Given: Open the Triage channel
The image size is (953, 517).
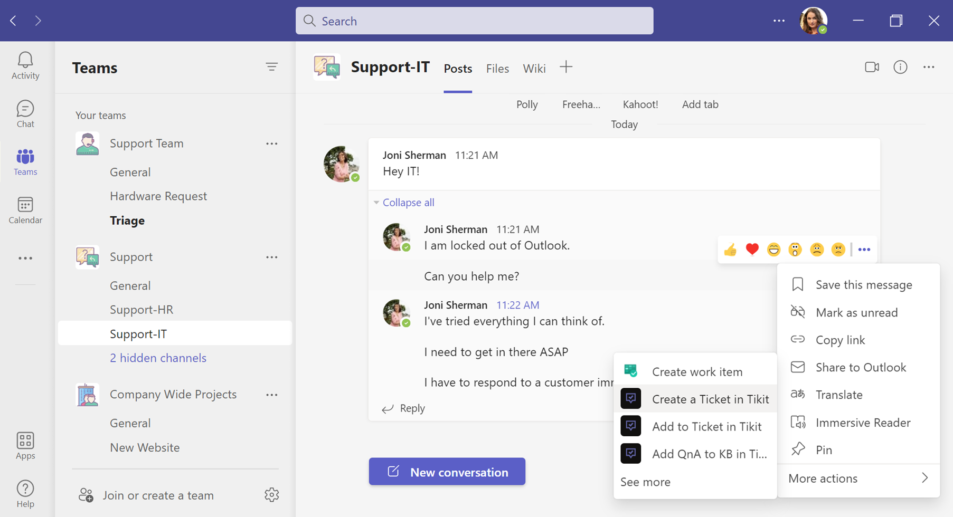Looking at the screenshot, I should click(127, 221).
